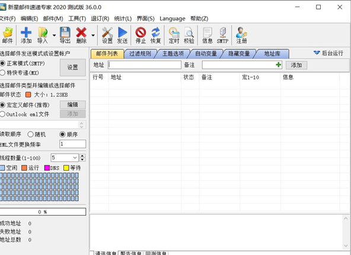Click the 运行 orange legend swatch
This screenshot has height=255, width=351.
24,168
